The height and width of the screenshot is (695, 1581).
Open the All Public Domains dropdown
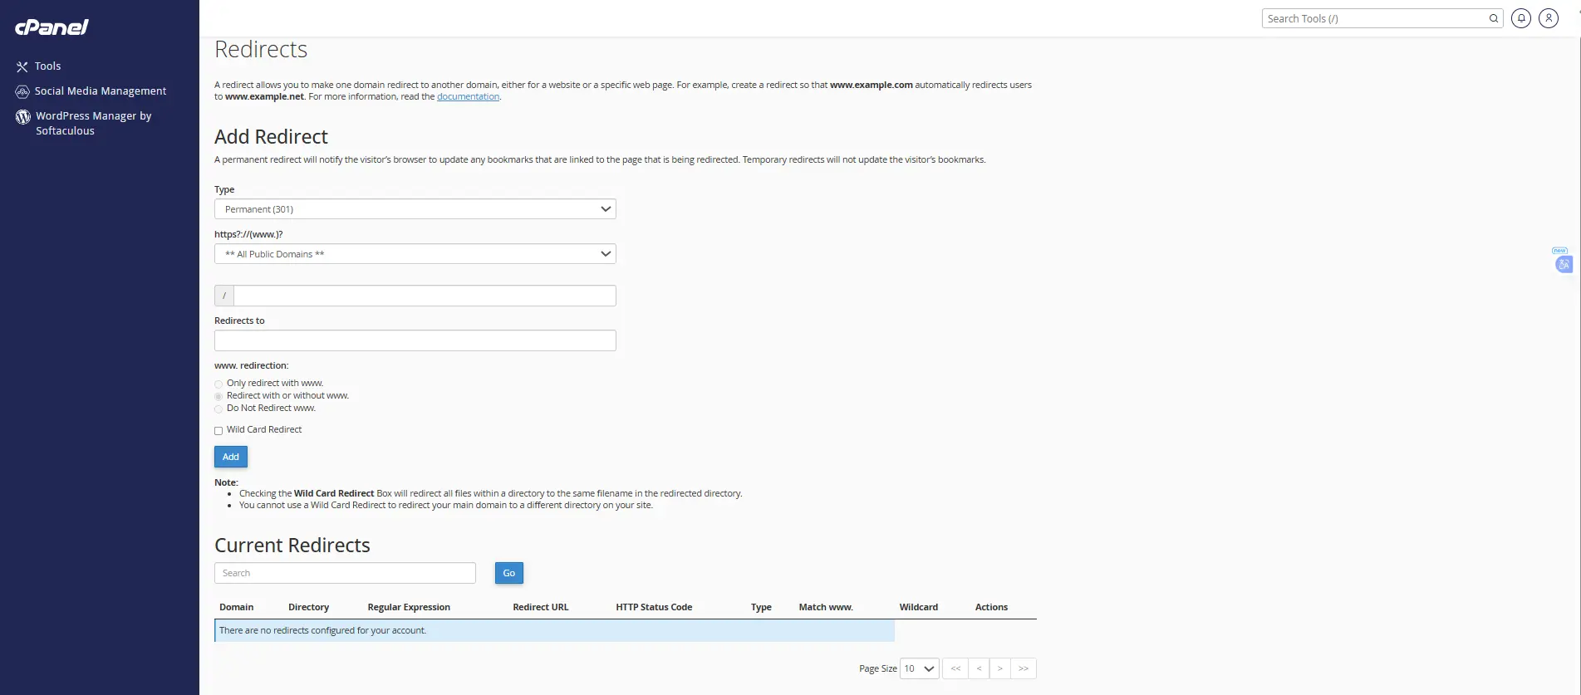point(415,254)
